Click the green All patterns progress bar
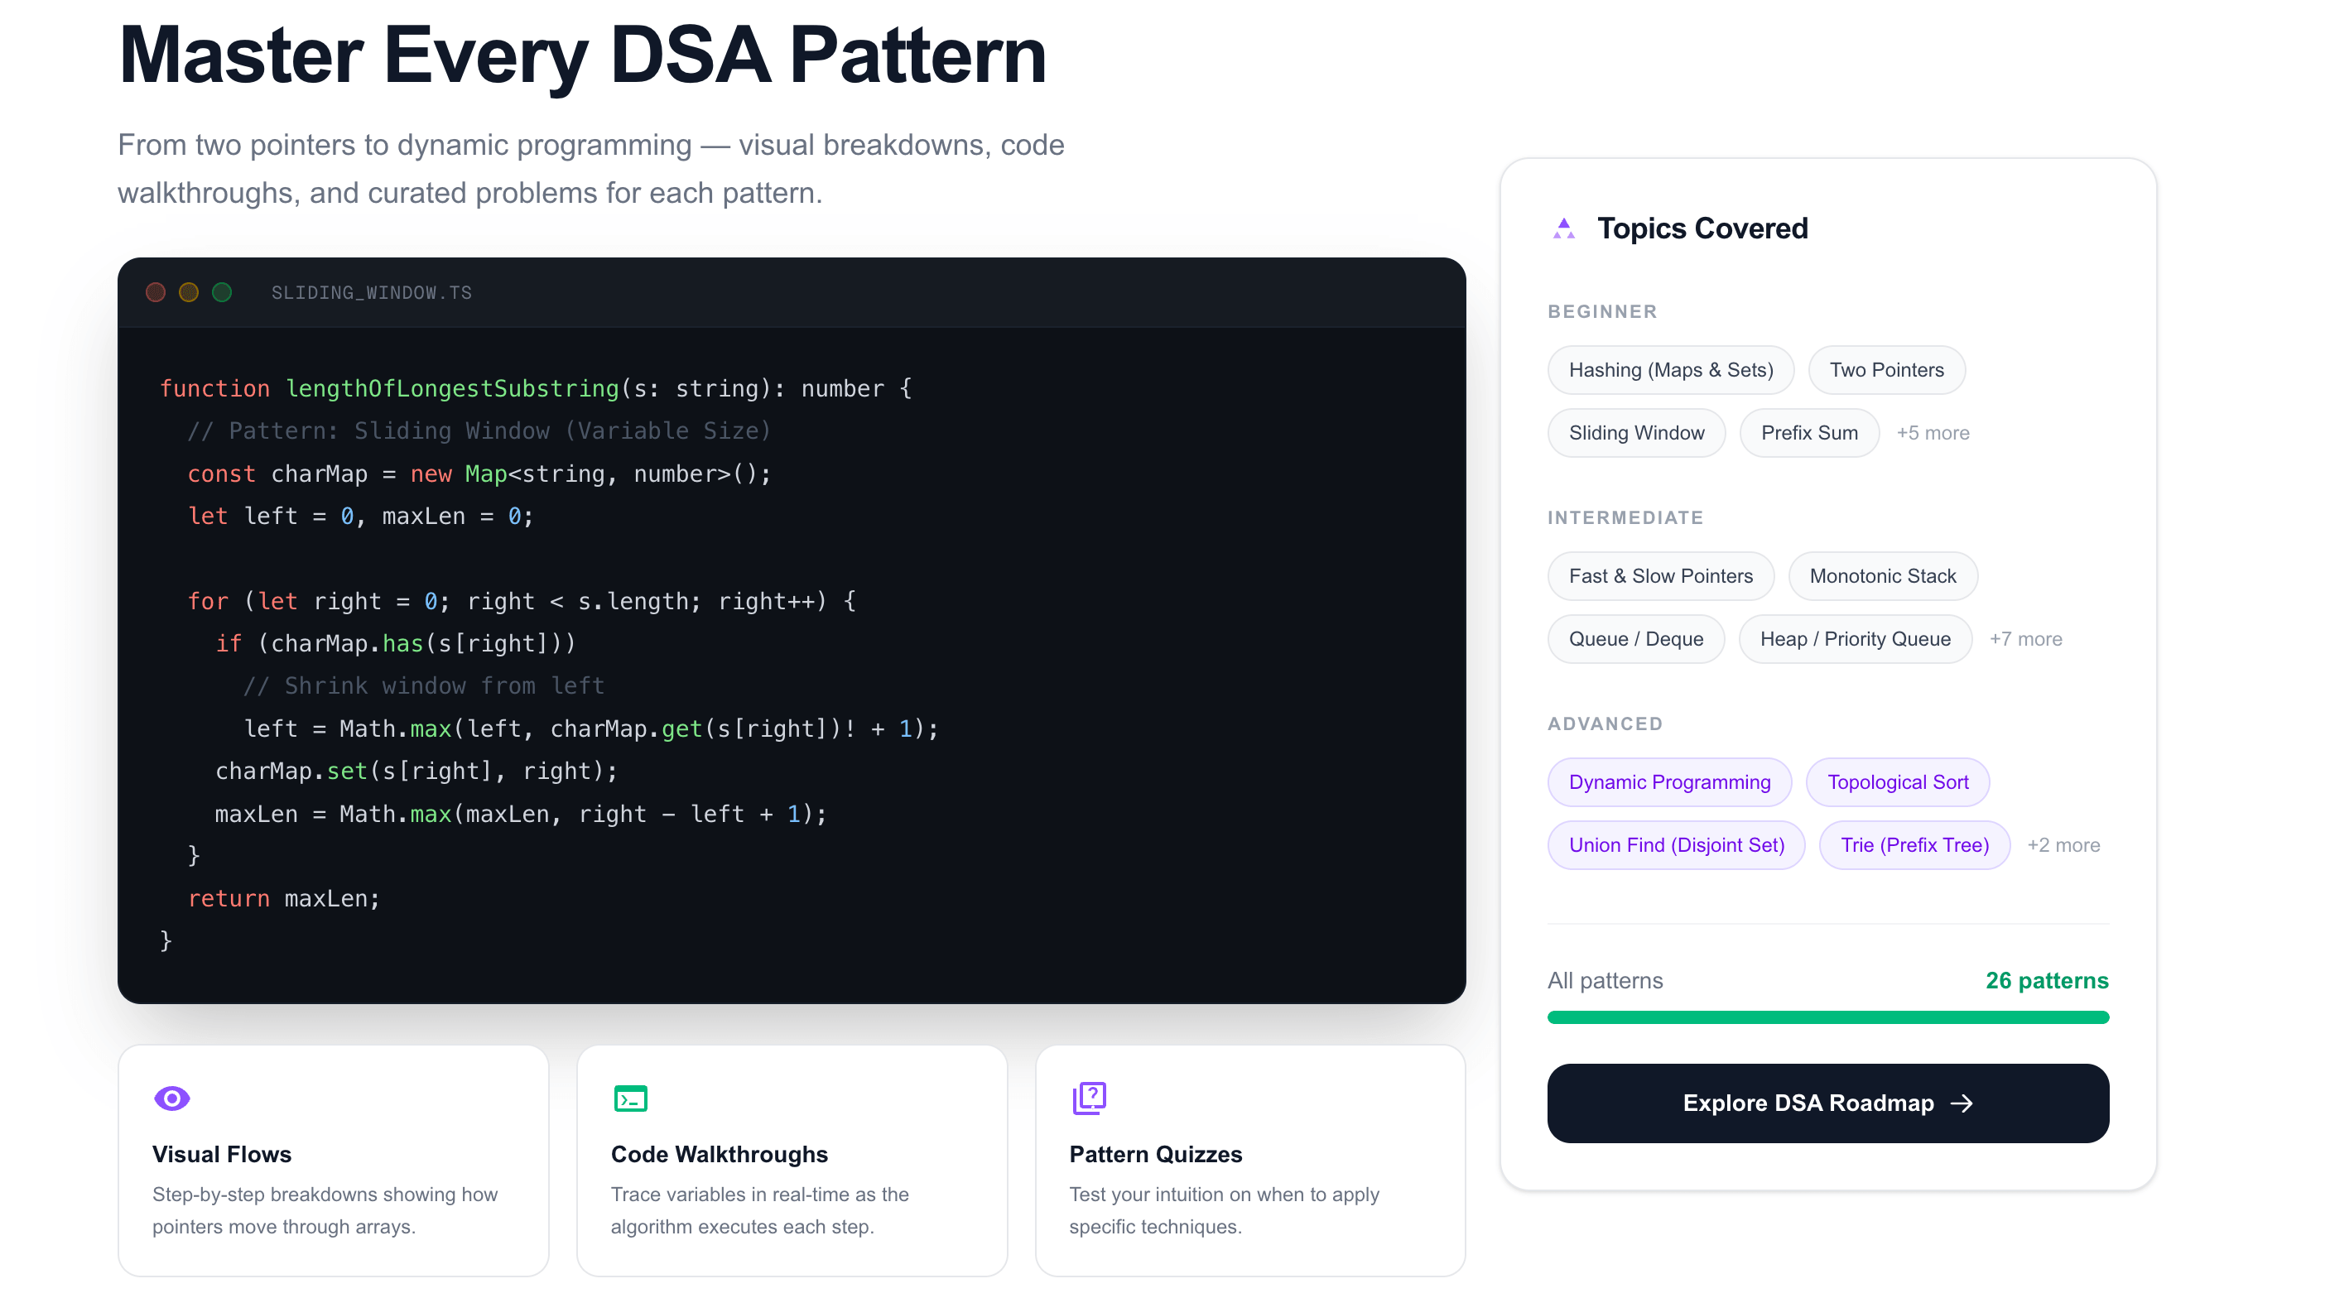This screenshot has width=2330, height=1298. click(1828, 1017)
